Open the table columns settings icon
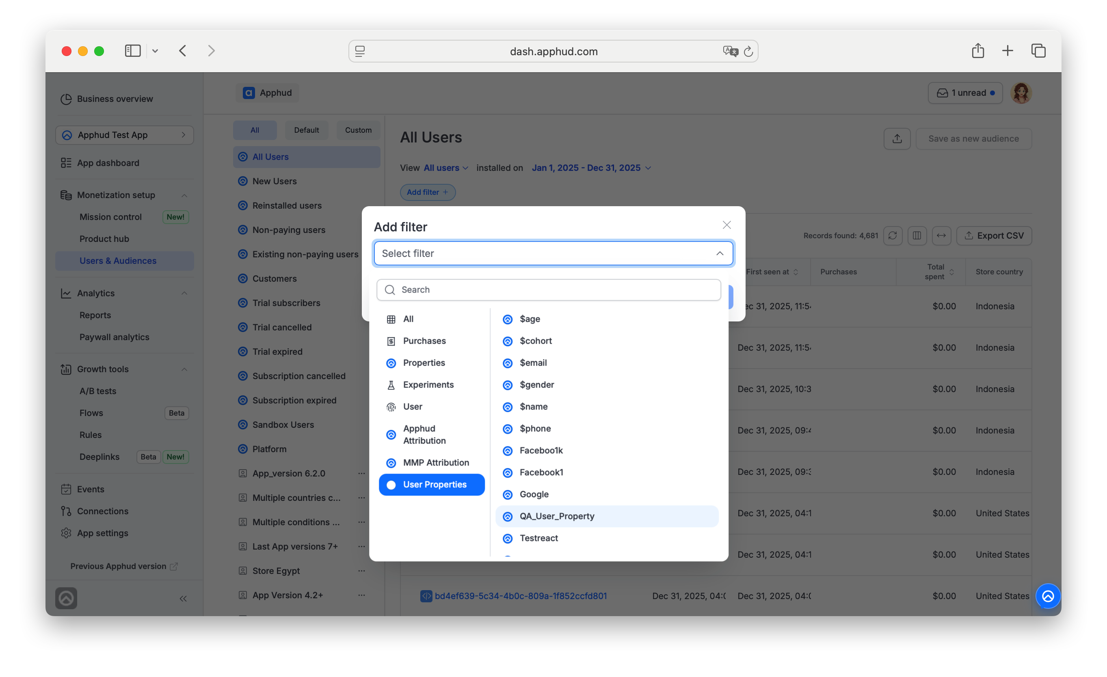 917,236
